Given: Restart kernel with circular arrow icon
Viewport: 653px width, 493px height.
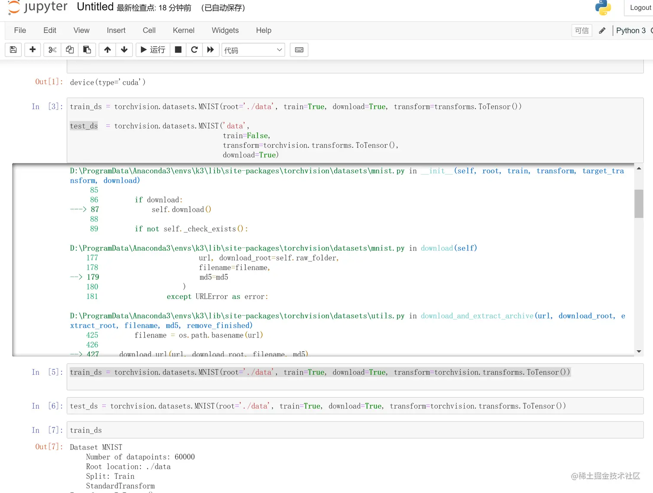Looking at the screenshot, I should [x=194, y=50].
